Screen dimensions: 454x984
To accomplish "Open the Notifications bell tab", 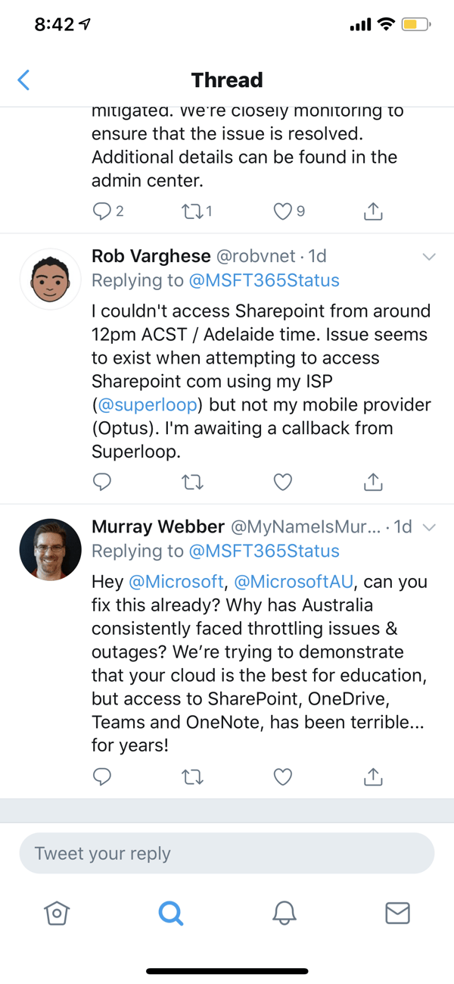I will point(284,914).
